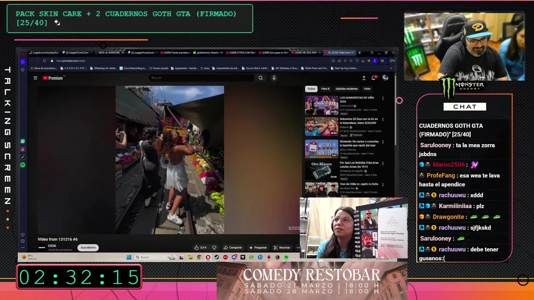Open the Opera sidebar heart bookmarks icon
This screenshot has height=300, width=534.
click(23, 235)
